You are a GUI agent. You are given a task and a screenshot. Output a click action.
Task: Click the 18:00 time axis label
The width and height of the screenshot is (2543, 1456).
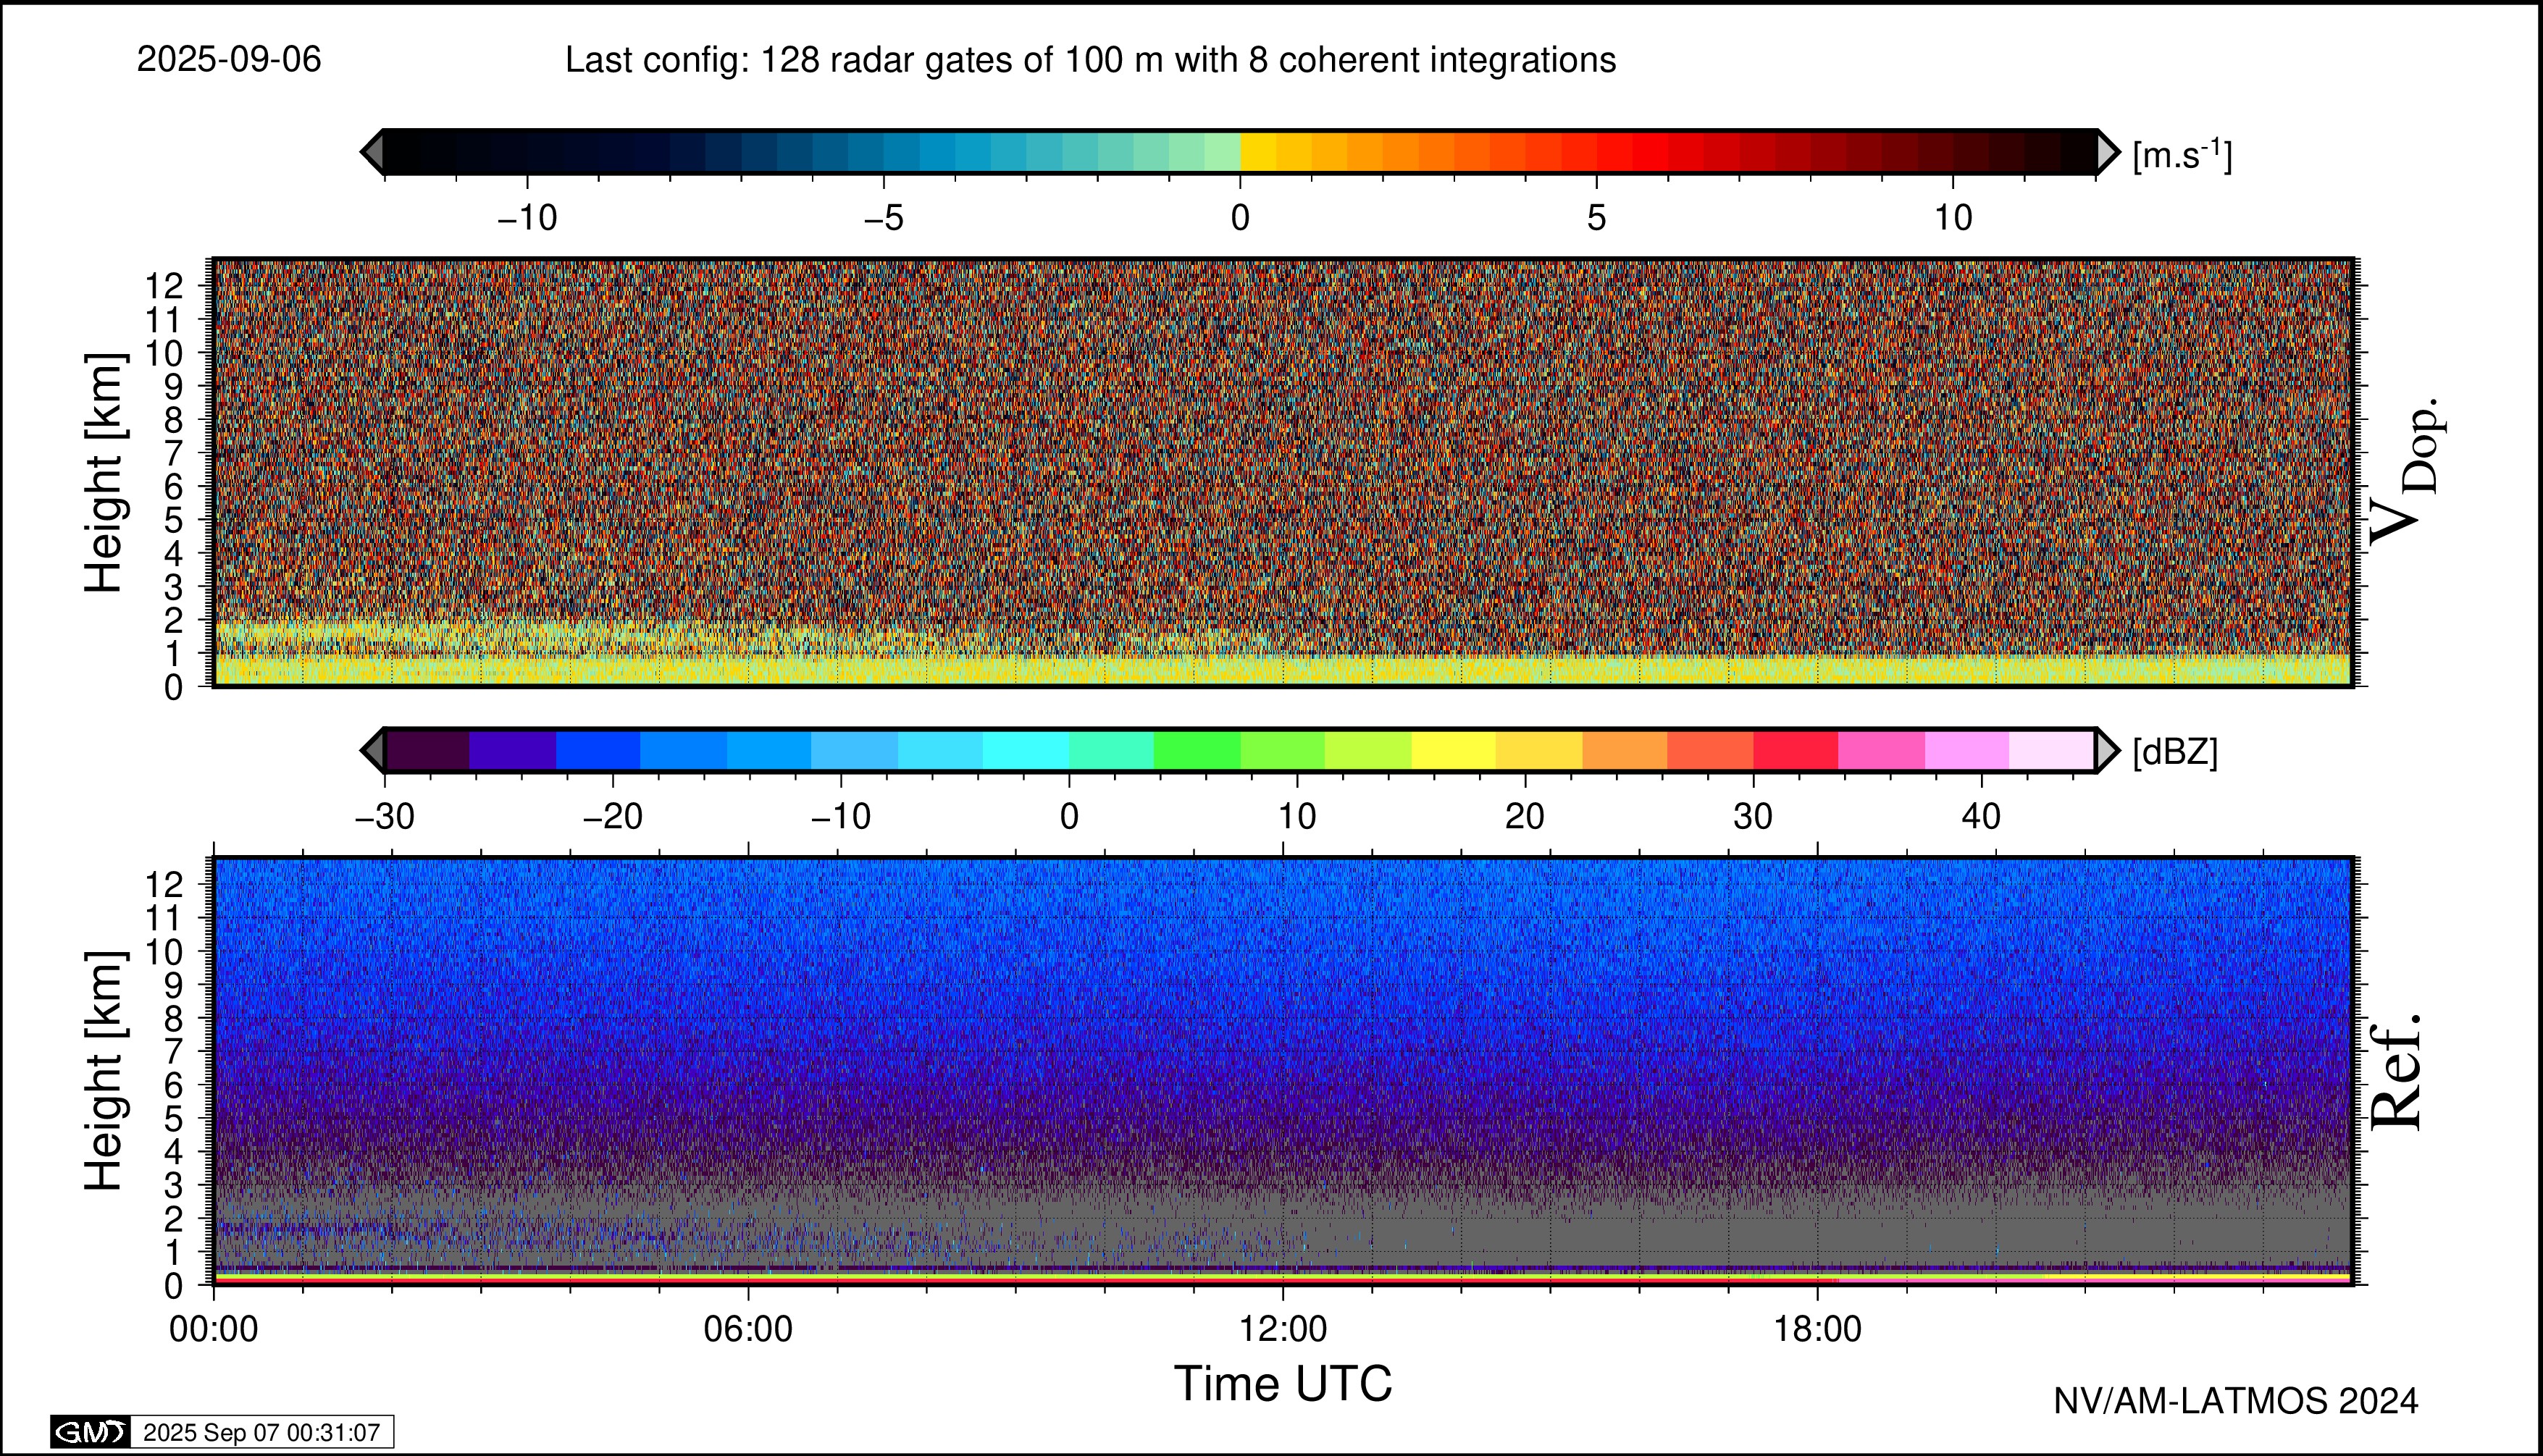[x=1818, y=1329]
